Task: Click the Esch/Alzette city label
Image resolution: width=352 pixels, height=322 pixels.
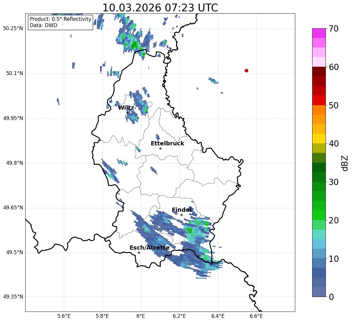Action: pos(150,248)
